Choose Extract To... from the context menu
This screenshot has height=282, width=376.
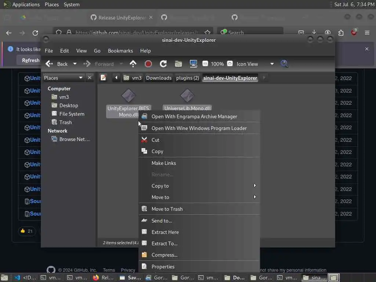tap(199, 244)
